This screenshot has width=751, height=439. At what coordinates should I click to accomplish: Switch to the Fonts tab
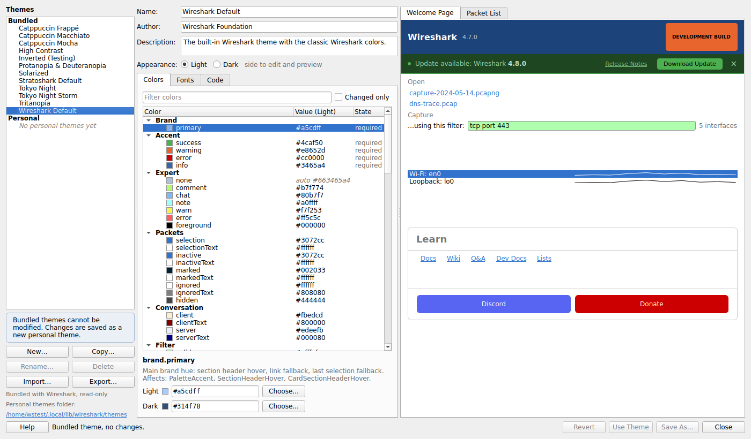186,80
